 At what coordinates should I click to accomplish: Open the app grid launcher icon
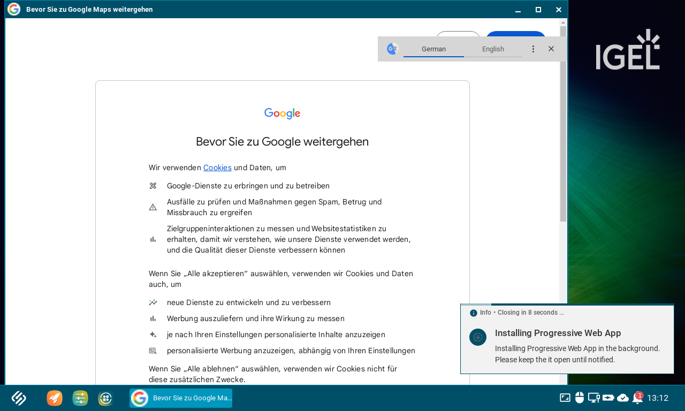click(105, 398)
